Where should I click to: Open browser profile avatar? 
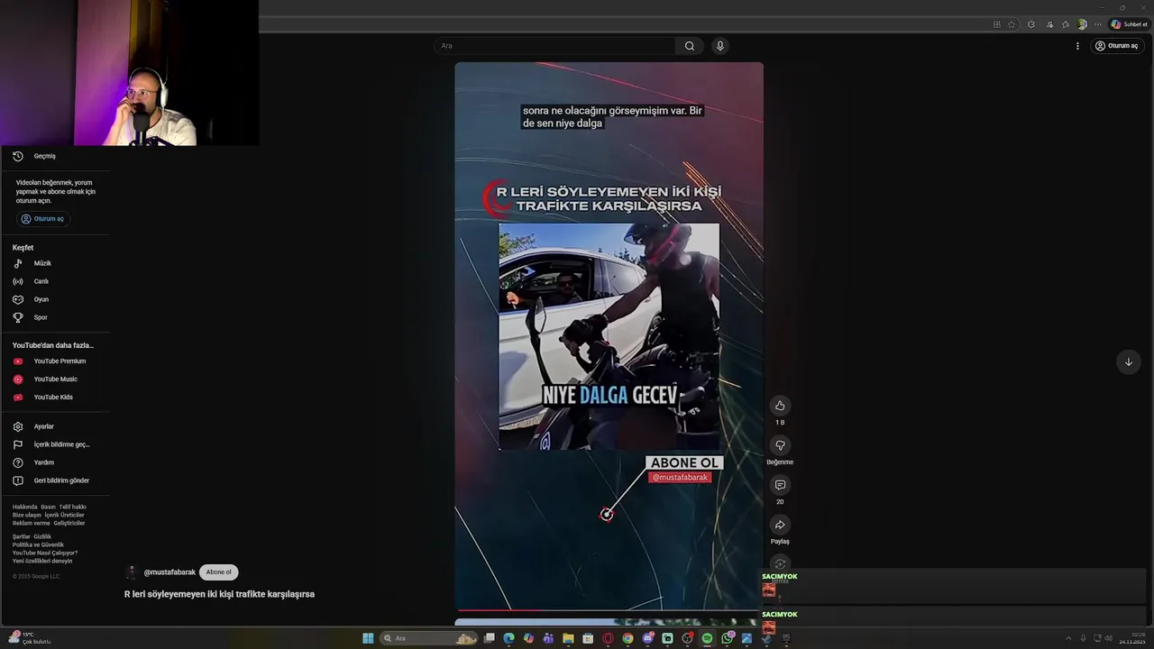point(1082,24)
